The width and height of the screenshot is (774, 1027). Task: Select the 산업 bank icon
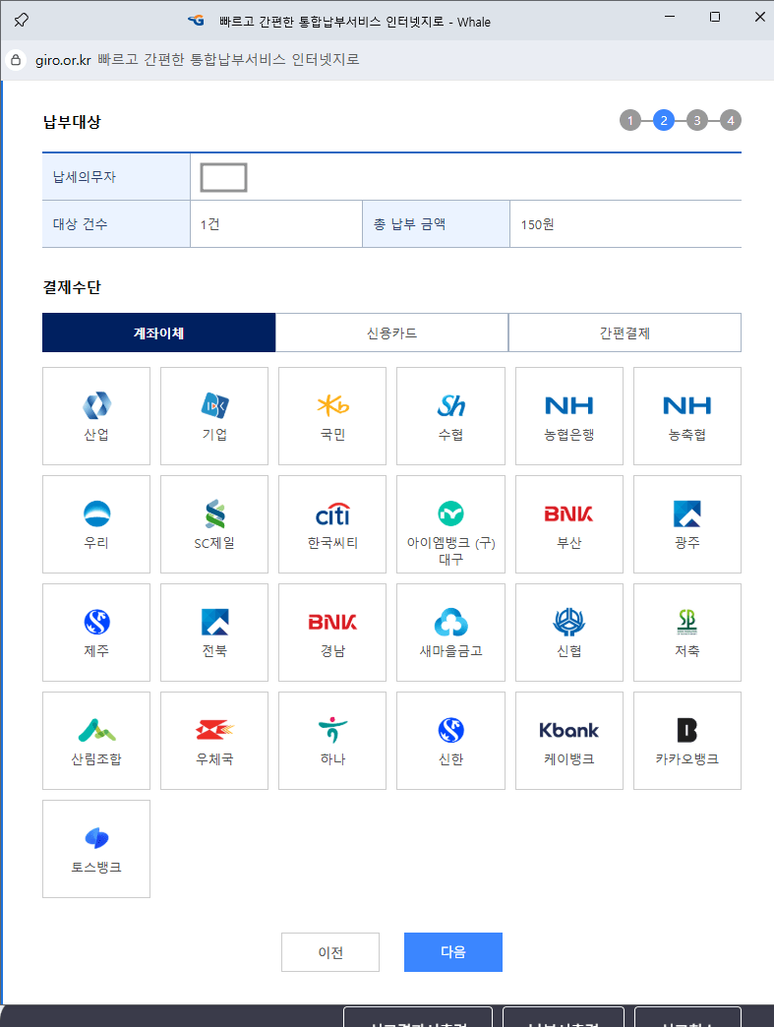96,416
